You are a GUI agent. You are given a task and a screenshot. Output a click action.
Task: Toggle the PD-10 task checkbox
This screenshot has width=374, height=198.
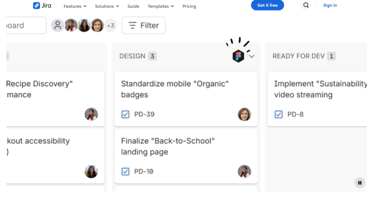coord(125,171)
